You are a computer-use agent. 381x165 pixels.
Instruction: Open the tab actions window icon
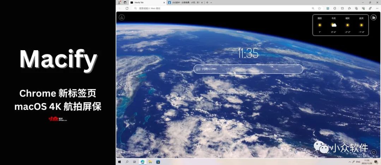pos(125,2)
